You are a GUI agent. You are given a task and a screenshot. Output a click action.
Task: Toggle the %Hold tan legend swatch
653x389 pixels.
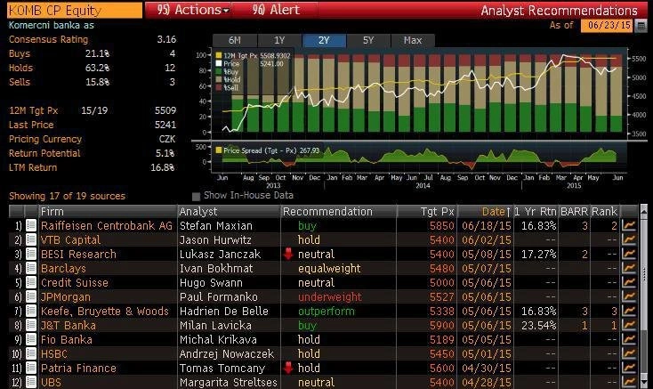[x=219, y=79]
